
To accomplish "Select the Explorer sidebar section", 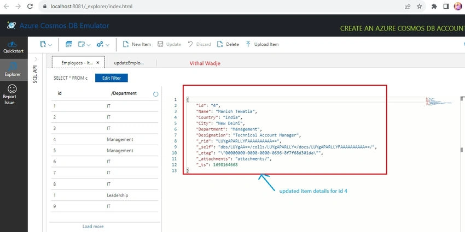I will coord(14,70).
